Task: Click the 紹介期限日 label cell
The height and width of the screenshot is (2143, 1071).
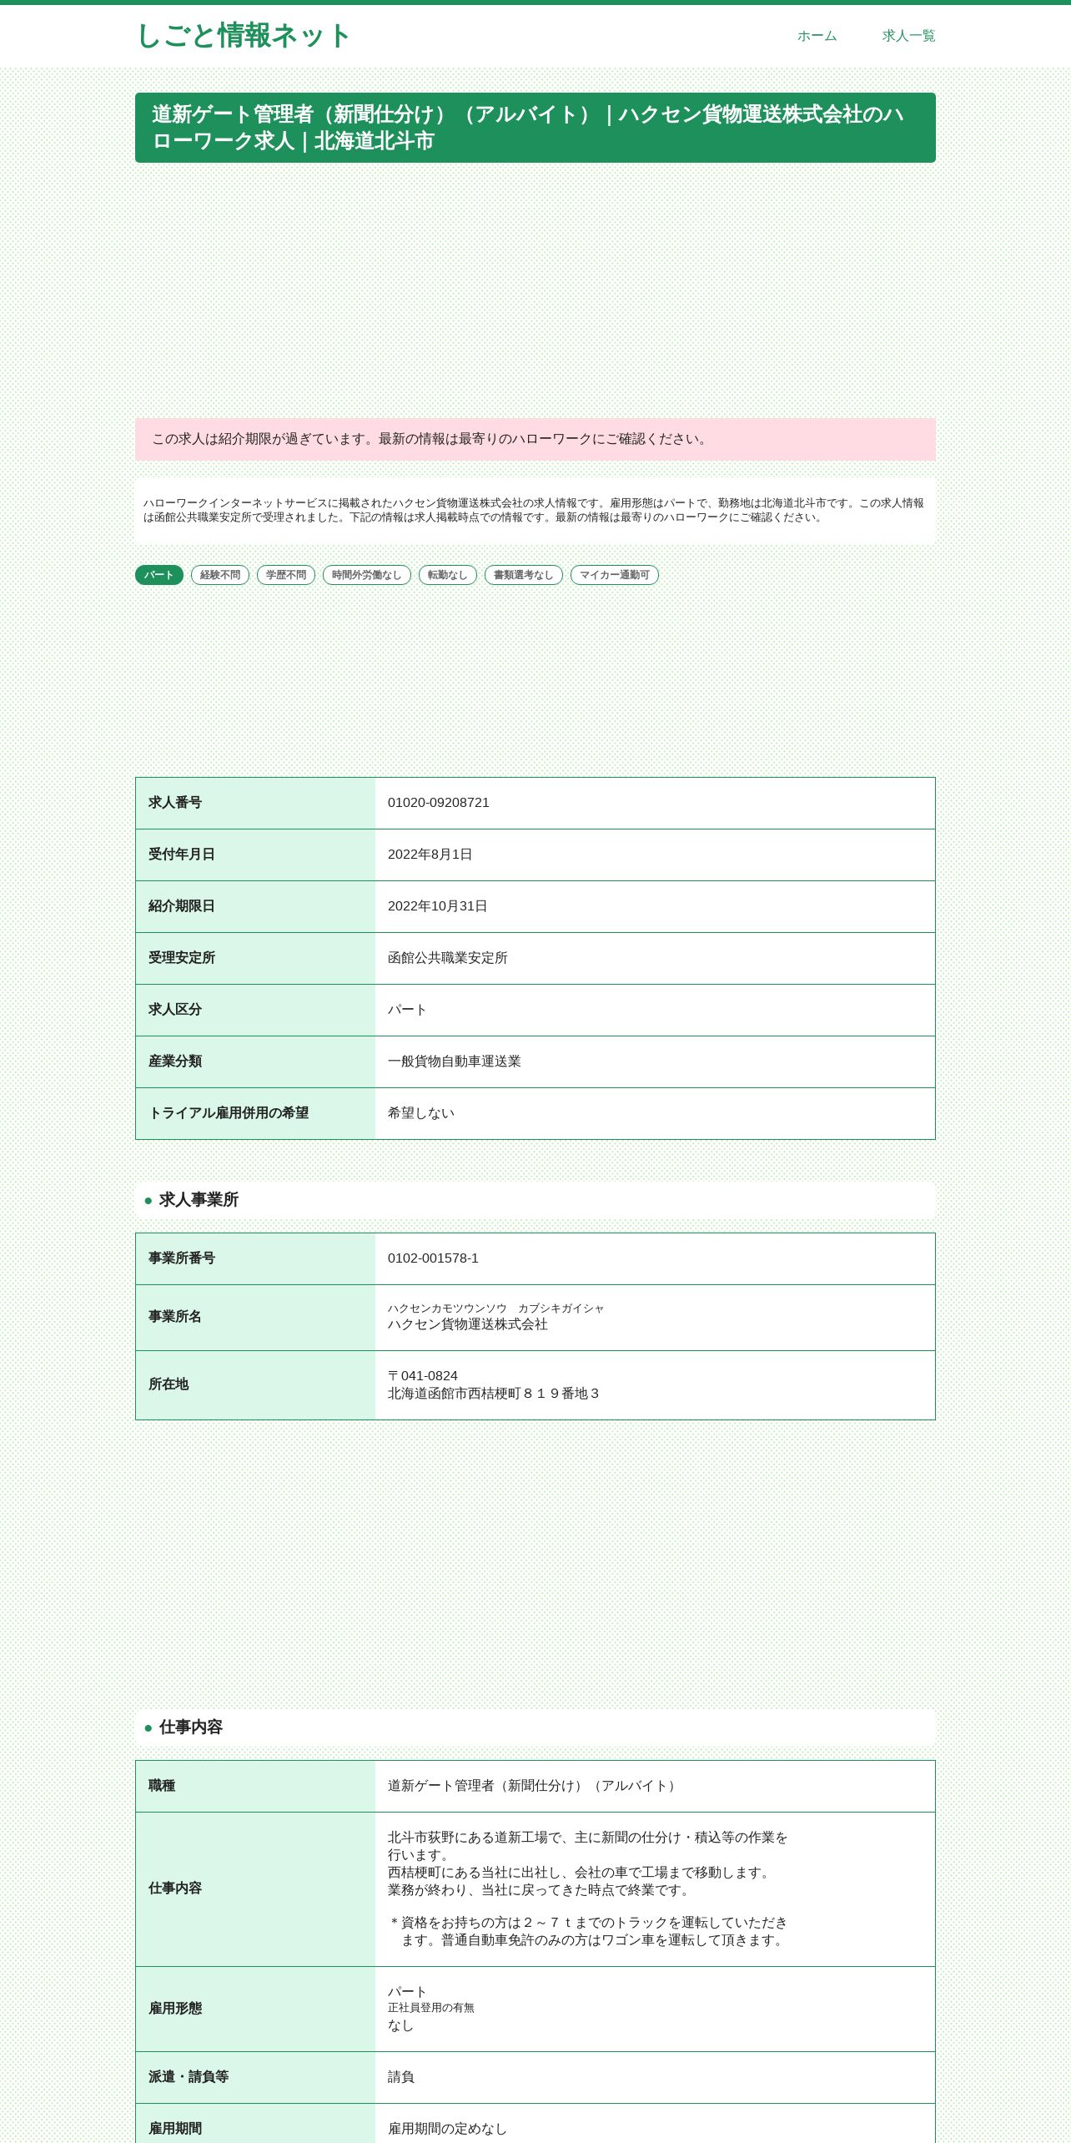Action: pyautogui.click(x=255, y=906)
